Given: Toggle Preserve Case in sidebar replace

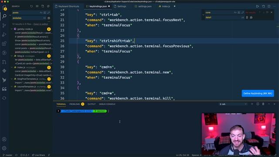Looking at the screenshot, I should [x=44, y=18].
